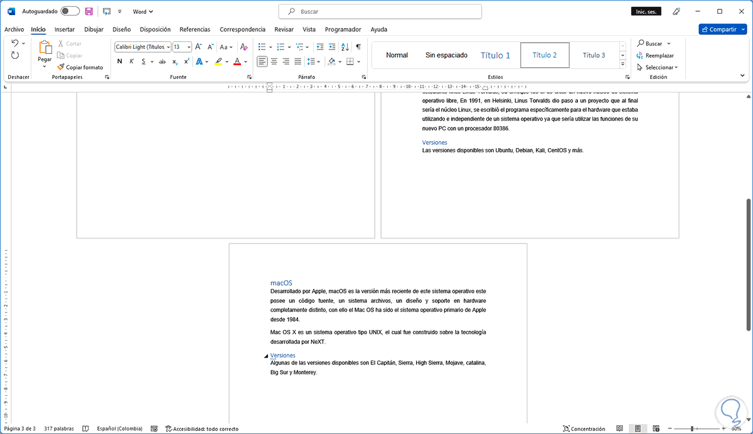Viewport: 753px width, 434px height.
Task: Center align the paragraph text
Action: pos(274,61)
